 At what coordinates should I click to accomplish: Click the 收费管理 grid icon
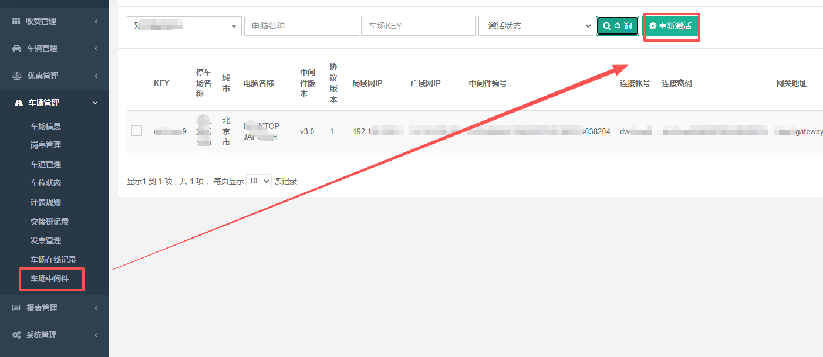point(16,21)
